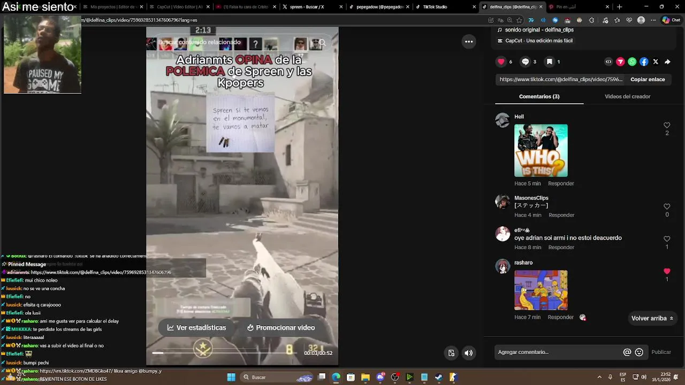Open the Windows Start menu

coord(231,377)
